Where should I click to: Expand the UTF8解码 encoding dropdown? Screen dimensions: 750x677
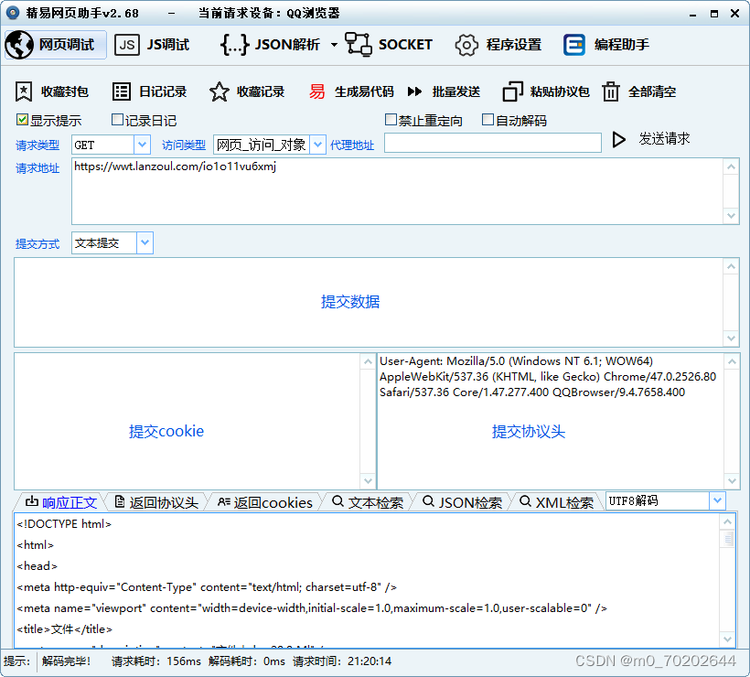tap(717, 501)
